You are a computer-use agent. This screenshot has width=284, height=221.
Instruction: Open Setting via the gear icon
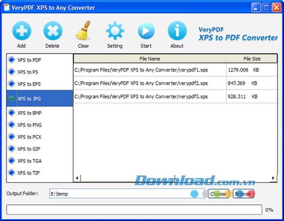[x=115, y=31]
